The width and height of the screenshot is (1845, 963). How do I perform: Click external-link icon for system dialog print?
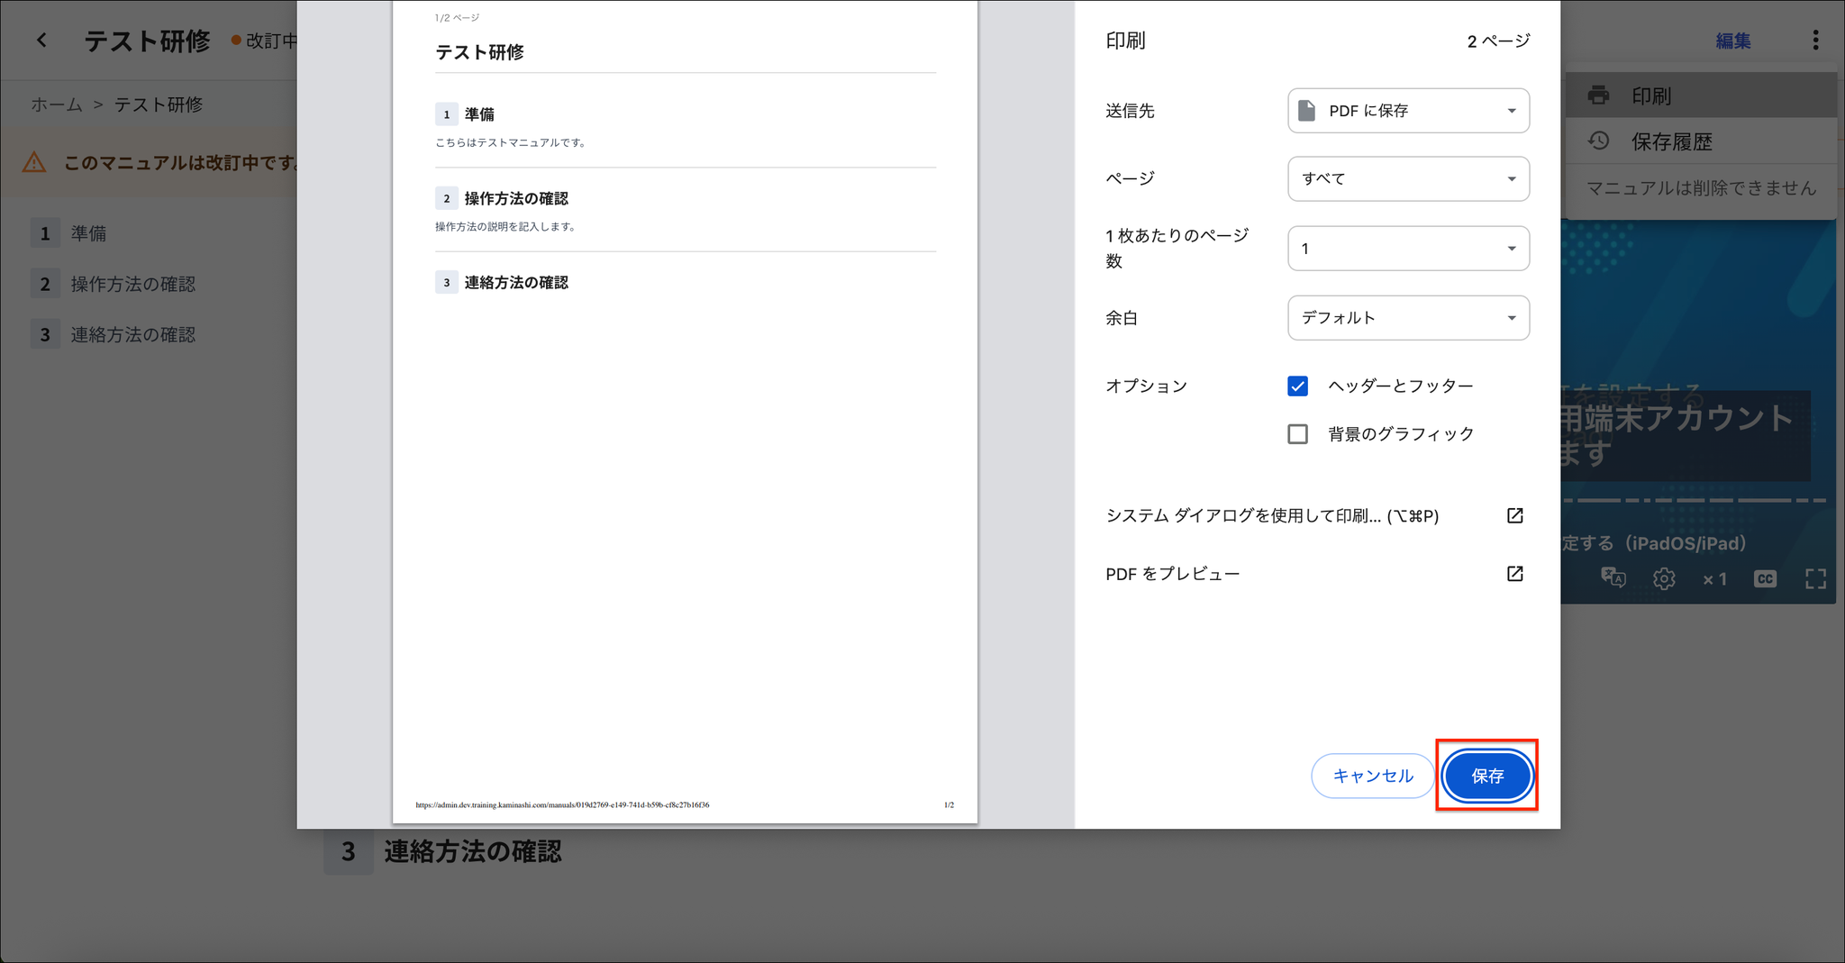1515,515
